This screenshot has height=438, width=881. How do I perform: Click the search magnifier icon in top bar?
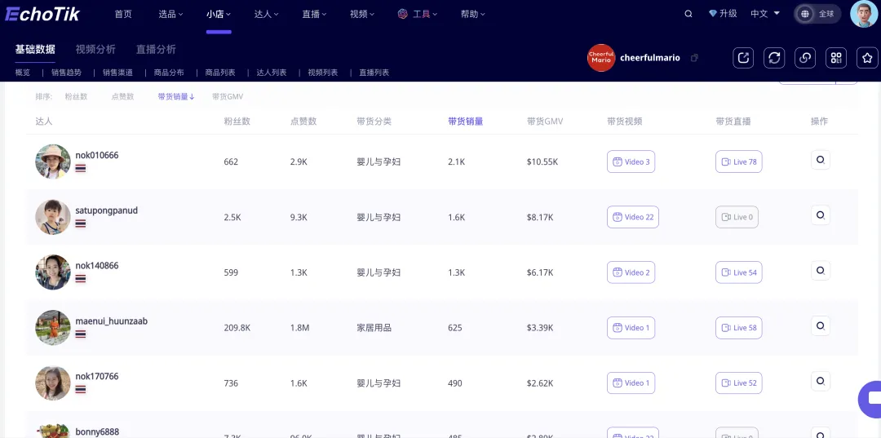coord(688,14)
